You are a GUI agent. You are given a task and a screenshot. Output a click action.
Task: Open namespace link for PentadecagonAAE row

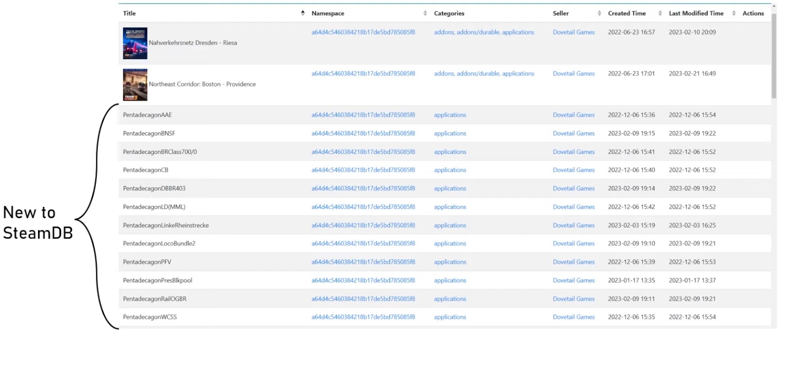tap(363, 115)
